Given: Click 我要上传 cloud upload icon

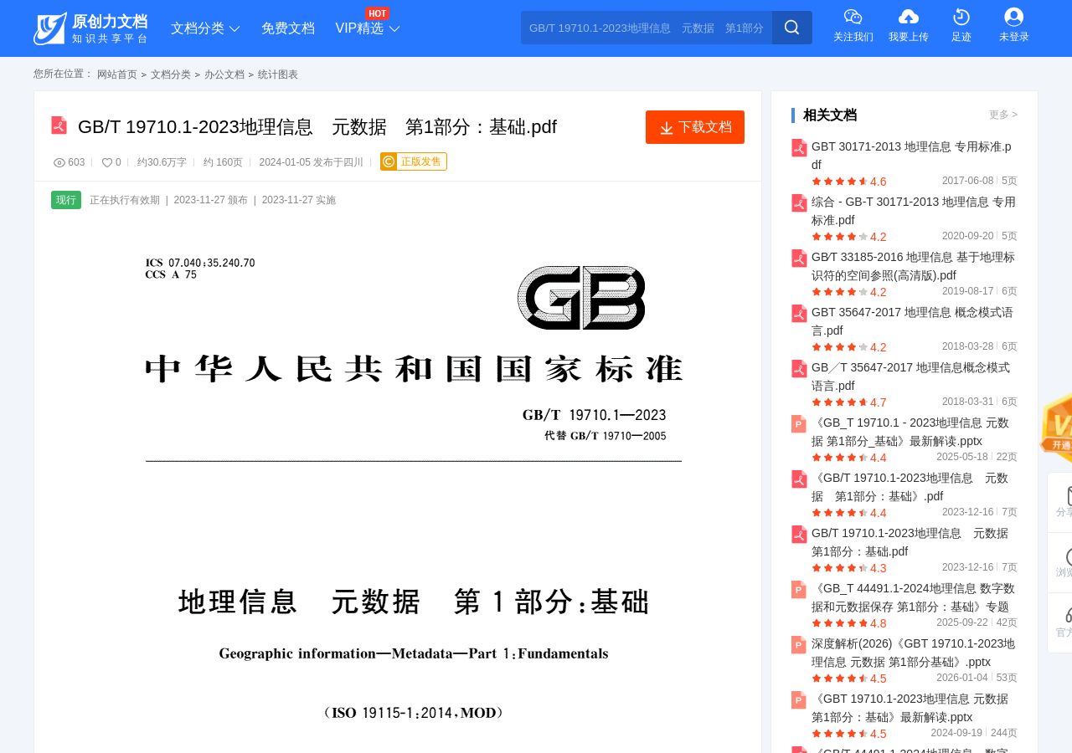Looking at the screenshot, I should click(908, 17).
